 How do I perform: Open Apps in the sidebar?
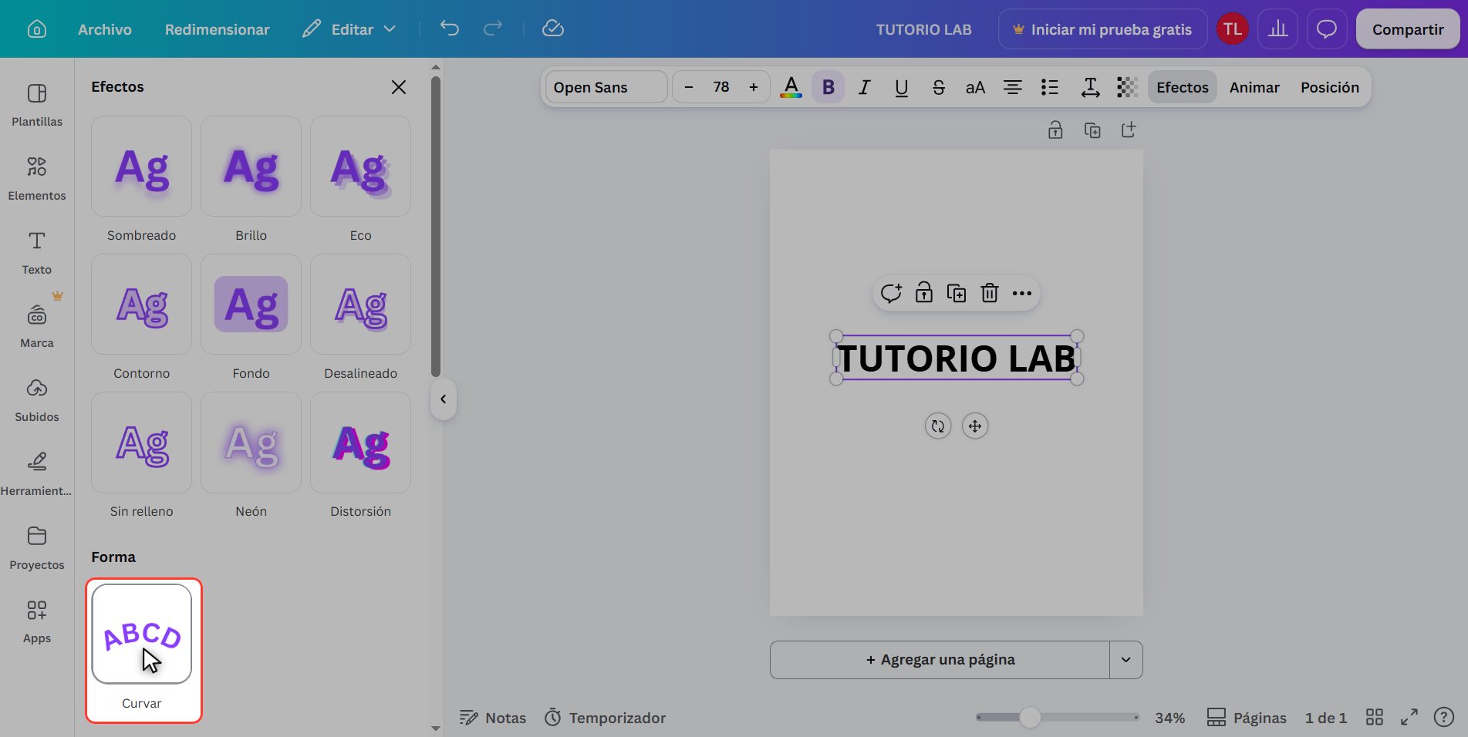point(37,621)
